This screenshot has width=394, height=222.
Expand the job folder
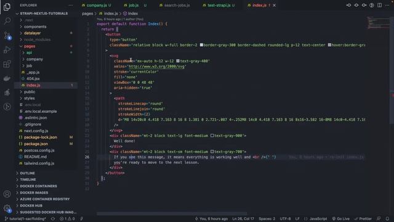click(x=29, y=66)
